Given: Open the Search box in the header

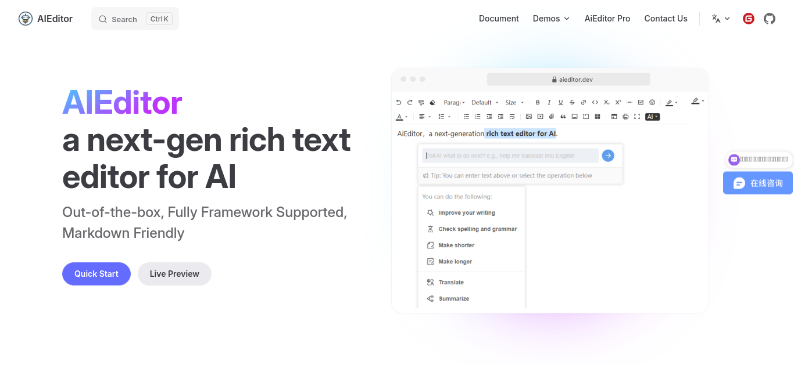Looking at the screenshot, I should click(135, 19).
